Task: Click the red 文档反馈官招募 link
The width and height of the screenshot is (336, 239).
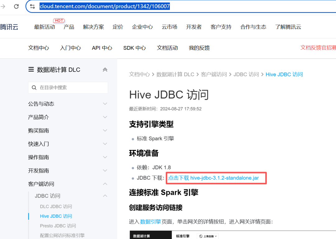Action: pos(318,48)
